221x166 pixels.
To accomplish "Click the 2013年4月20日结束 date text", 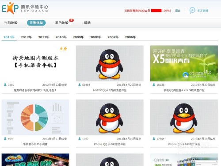I will point(129,85).
